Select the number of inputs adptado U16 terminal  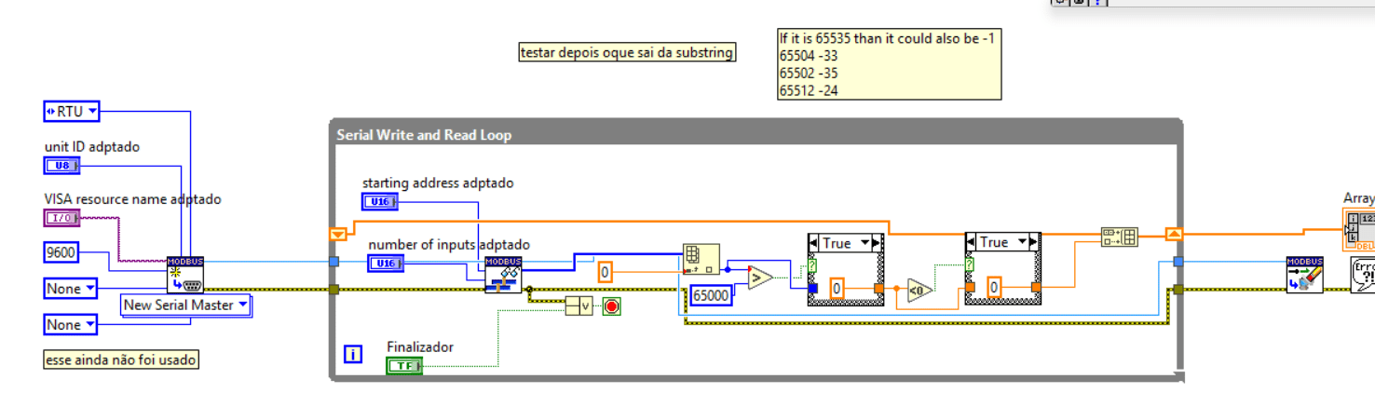point(387,264)
